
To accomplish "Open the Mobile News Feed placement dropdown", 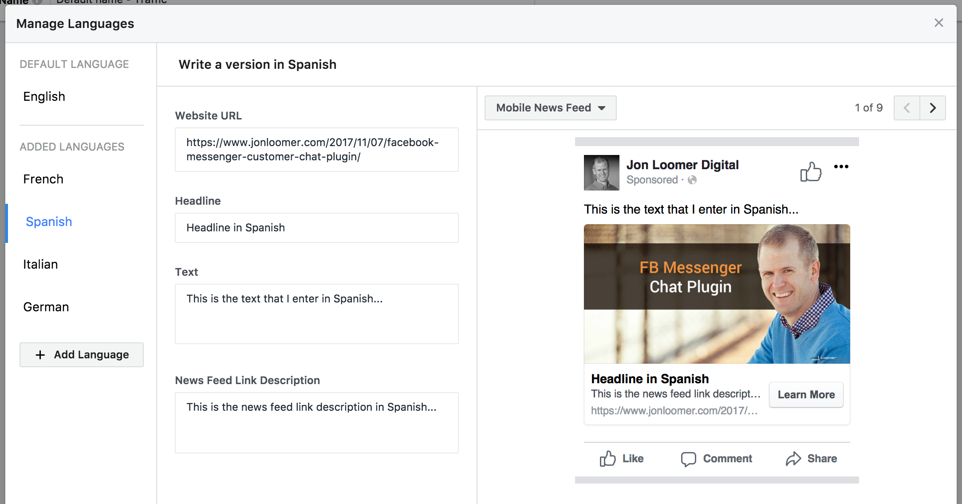I will [x=550, y=108].
